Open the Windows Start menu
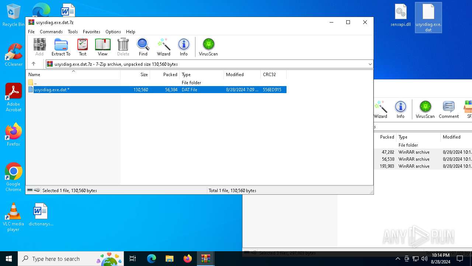The width and height of the screenshot is (472, 266). point(9,259)
